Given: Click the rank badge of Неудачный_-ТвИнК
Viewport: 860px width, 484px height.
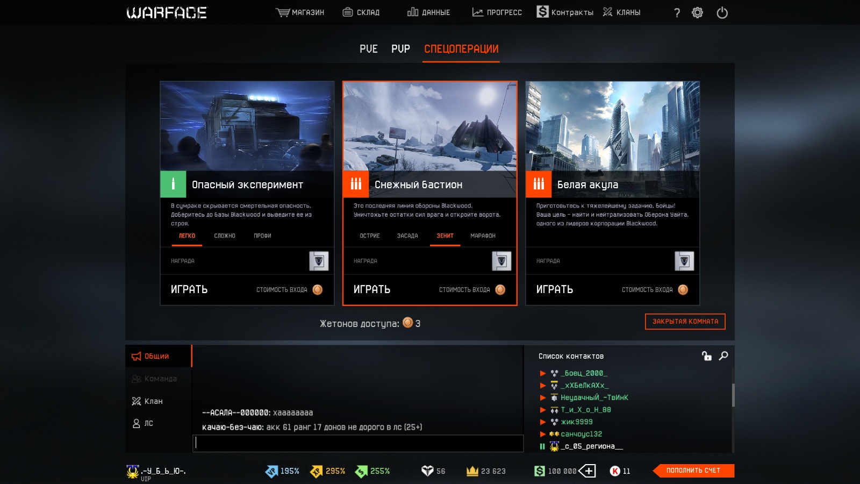Looking at the screenshot, I should point(554,397).
